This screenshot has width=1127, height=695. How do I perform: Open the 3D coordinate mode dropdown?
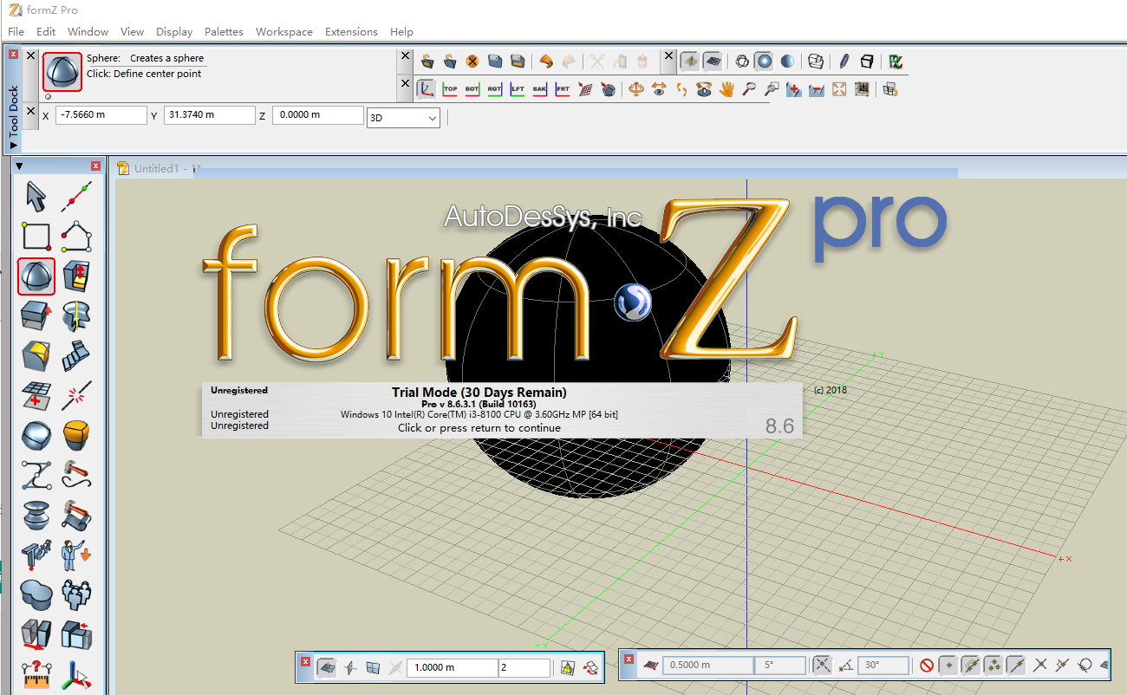(401, 117)
